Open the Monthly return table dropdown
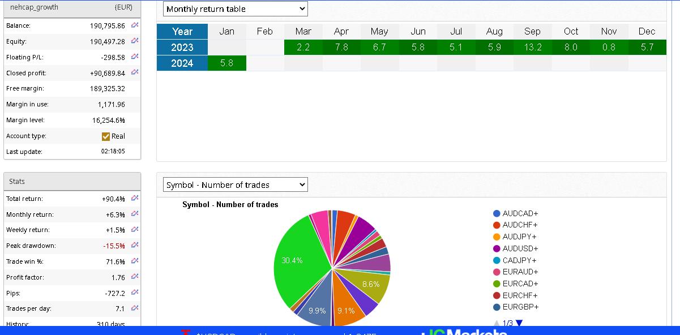The width and height of the screenshot is (680, 335). [235, 9]
